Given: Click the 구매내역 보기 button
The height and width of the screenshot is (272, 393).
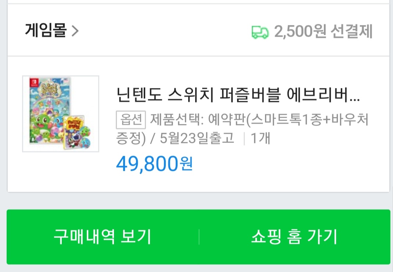Looking at the screenshot, I should point(103,236).
